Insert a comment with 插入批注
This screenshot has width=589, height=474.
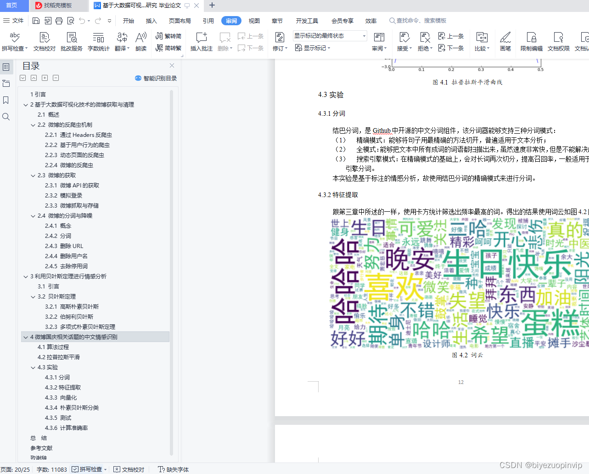[201, 41]
